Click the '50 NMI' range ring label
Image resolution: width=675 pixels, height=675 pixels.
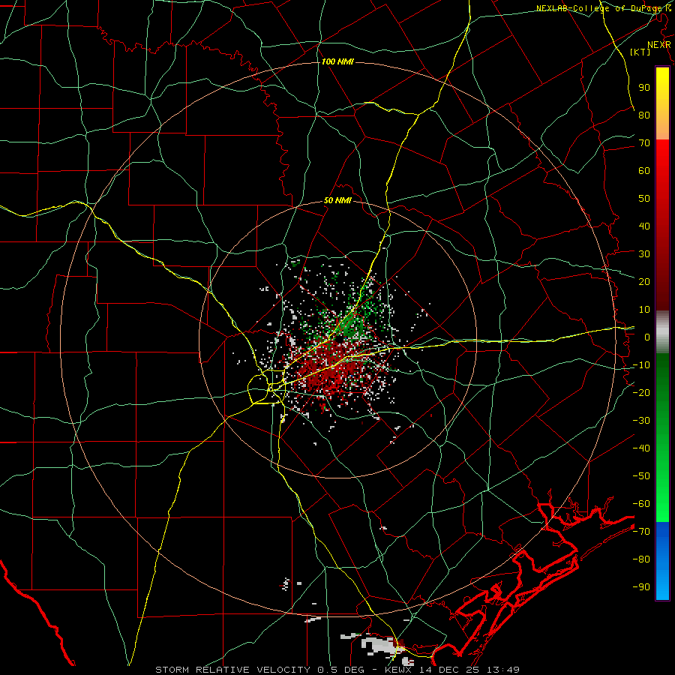pyautogui.click(x=337, y=200)
